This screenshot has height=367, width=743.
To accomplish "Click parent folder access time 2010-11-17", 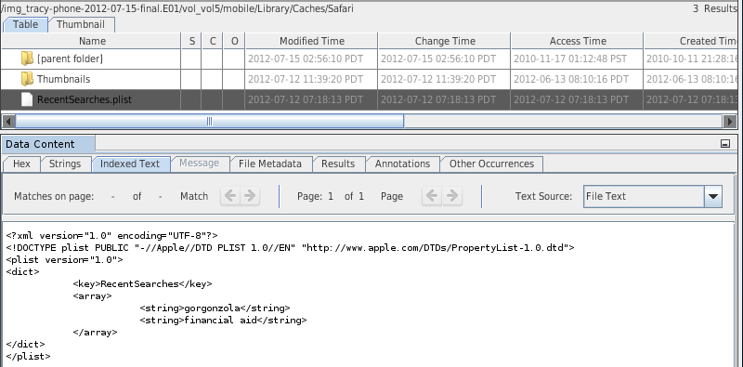I will 570,59.
